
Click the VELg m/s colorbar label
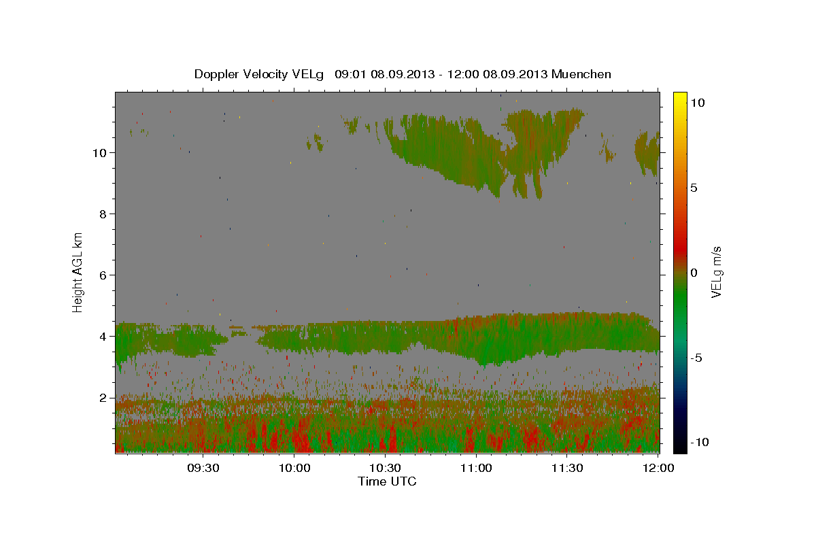(715, 272)
